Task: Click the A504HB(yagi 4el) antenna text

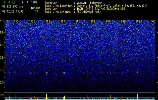Action: tap(89, 12)
